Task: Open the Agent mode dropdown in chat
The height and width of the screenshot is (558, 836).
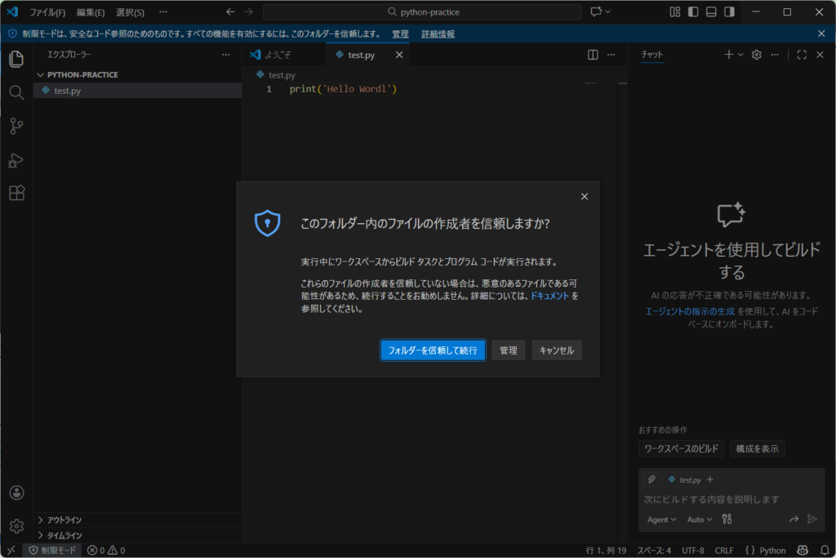Action: (661, 519)
